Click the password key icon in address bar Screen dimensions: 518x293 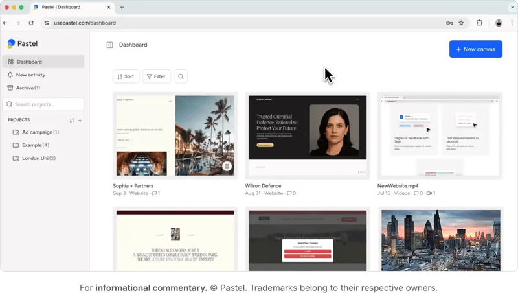click(449, 23)
